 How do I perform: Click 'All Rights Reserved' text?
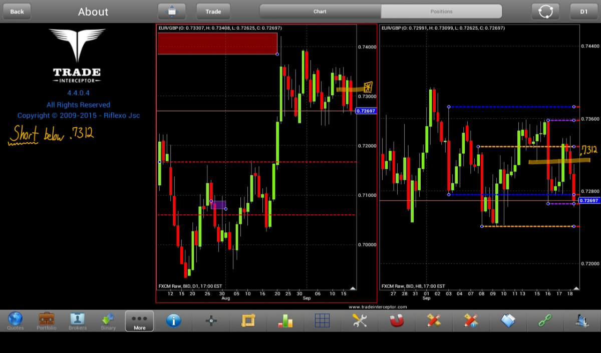(78, 105)
